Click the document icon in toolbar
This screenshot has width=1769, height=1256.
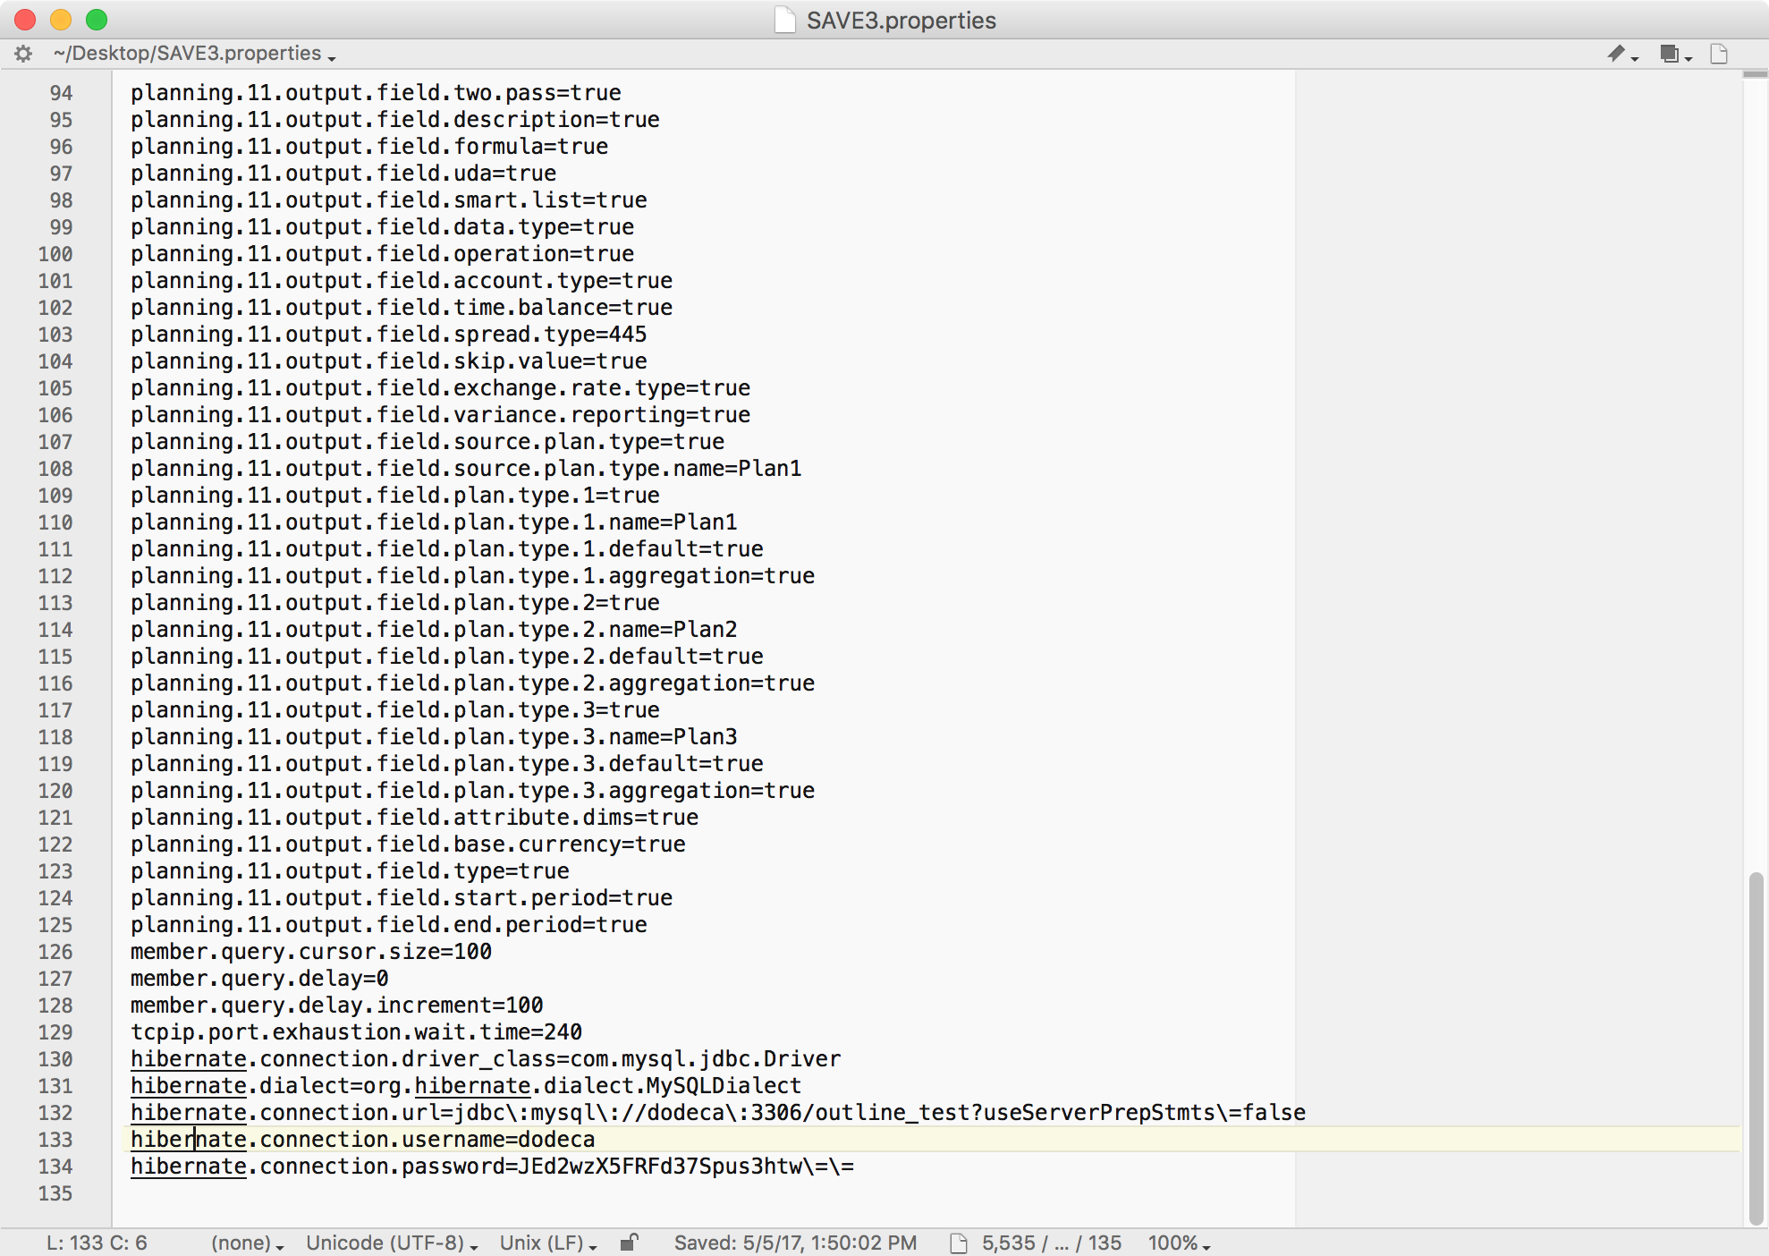1719,54
